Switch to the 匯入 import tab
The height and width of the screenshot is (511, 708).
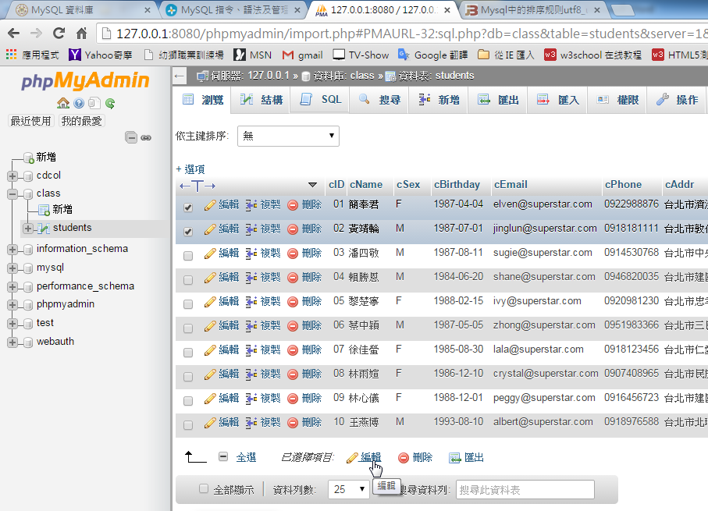pyautogui.click(x=557, y=100)
